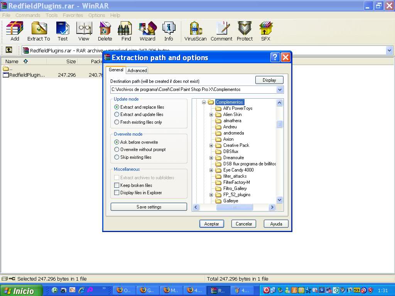Expand the FP_52_plugins folder
The width and height of the screenshot is (395, 296).
click(x=211, y=195)
